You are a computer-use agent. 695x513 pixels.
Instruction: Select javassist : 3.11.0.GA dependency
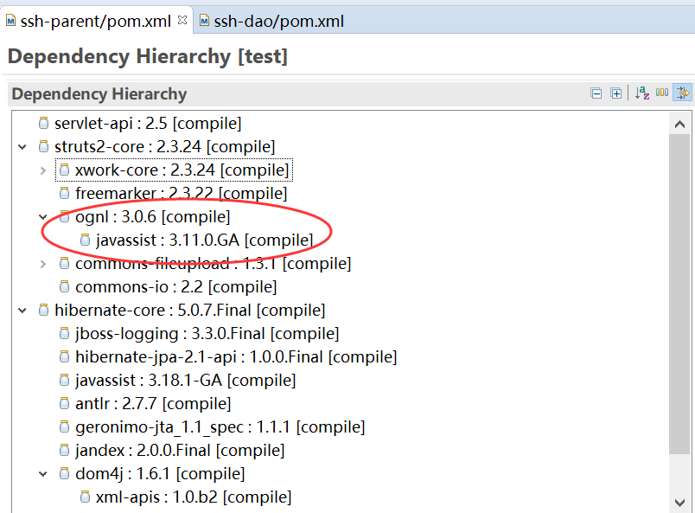204,240
